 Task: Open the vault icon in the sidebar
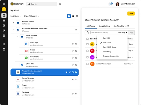point(4,15)
